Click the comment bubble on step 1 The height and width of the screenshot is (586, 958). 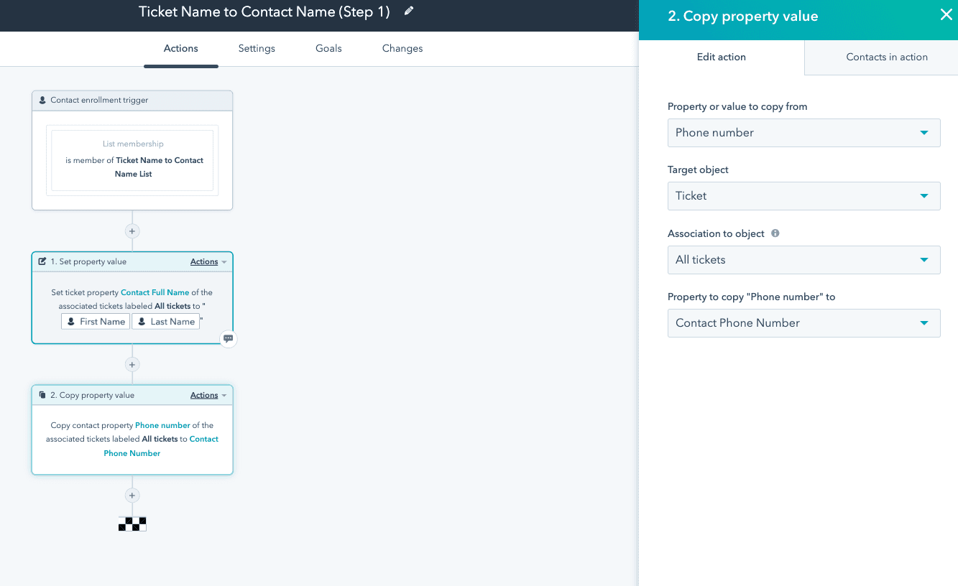(229, 339)
